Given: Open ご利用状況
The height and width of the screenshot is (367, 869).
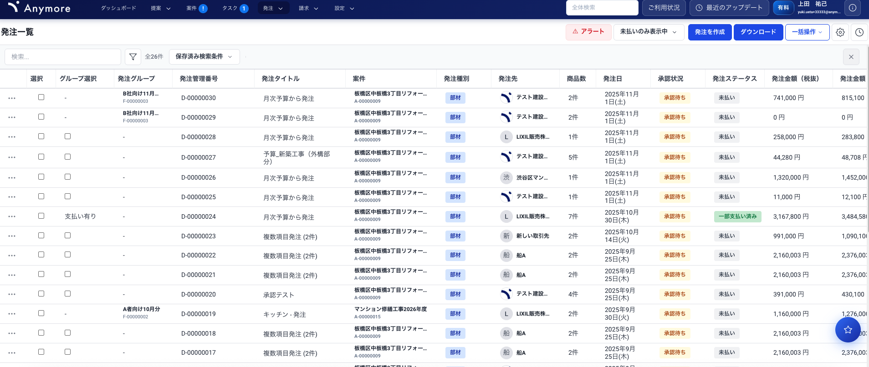Looking at the screenshot, I should (x=664, y=8).
